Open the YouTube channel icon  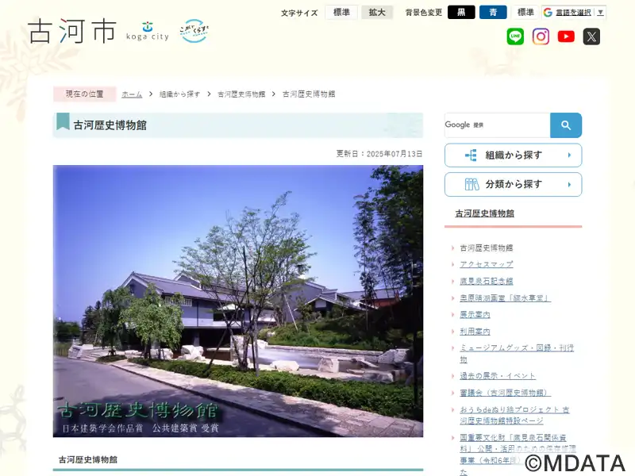coord(566,36)
